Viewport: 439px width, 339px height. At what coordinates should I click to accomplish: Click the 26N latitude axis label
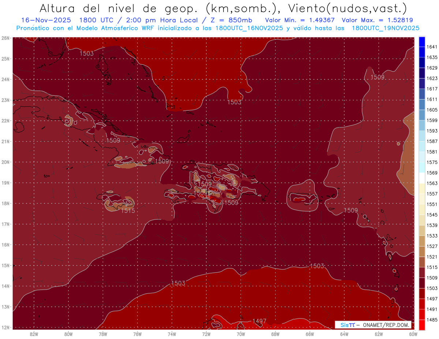tap(5, 38)
